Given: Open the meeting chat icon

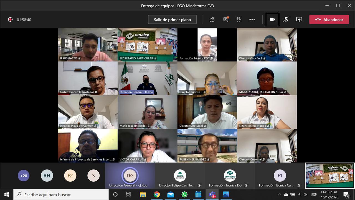Looking at the screenshot, I should click(226, 19).
